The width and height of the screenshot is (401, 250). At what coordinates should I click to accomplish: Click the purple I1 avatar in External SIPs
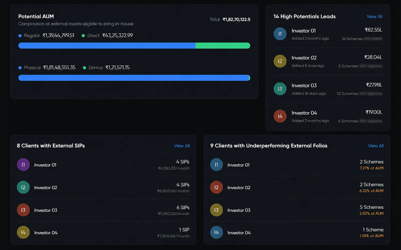[23, 164]
